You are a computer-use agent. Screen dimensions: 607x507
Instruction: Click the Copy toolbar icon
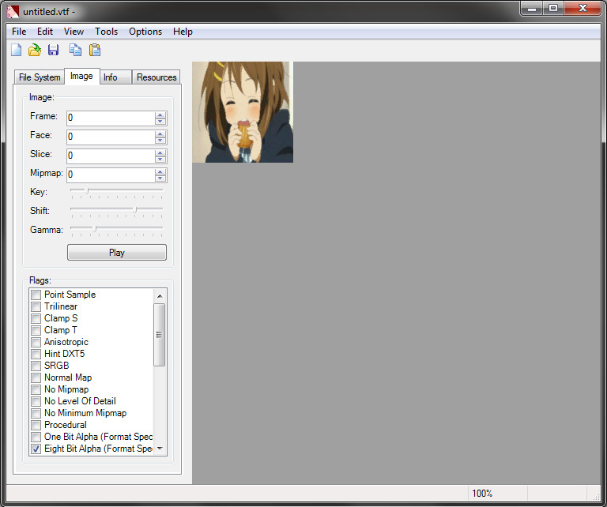(x=75, y=50)
